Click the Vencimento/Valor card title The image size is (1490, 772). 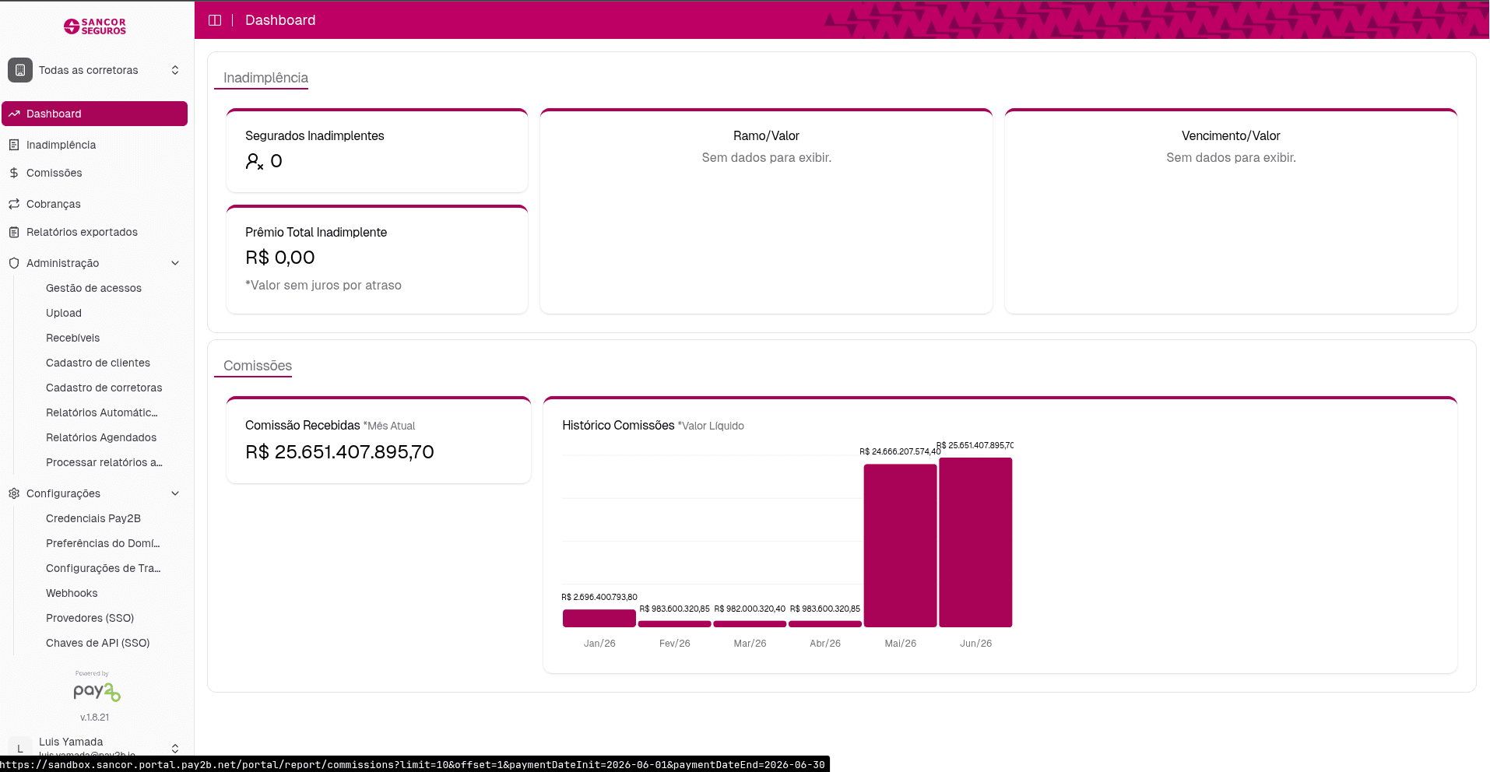click(x=1231, y=135)
